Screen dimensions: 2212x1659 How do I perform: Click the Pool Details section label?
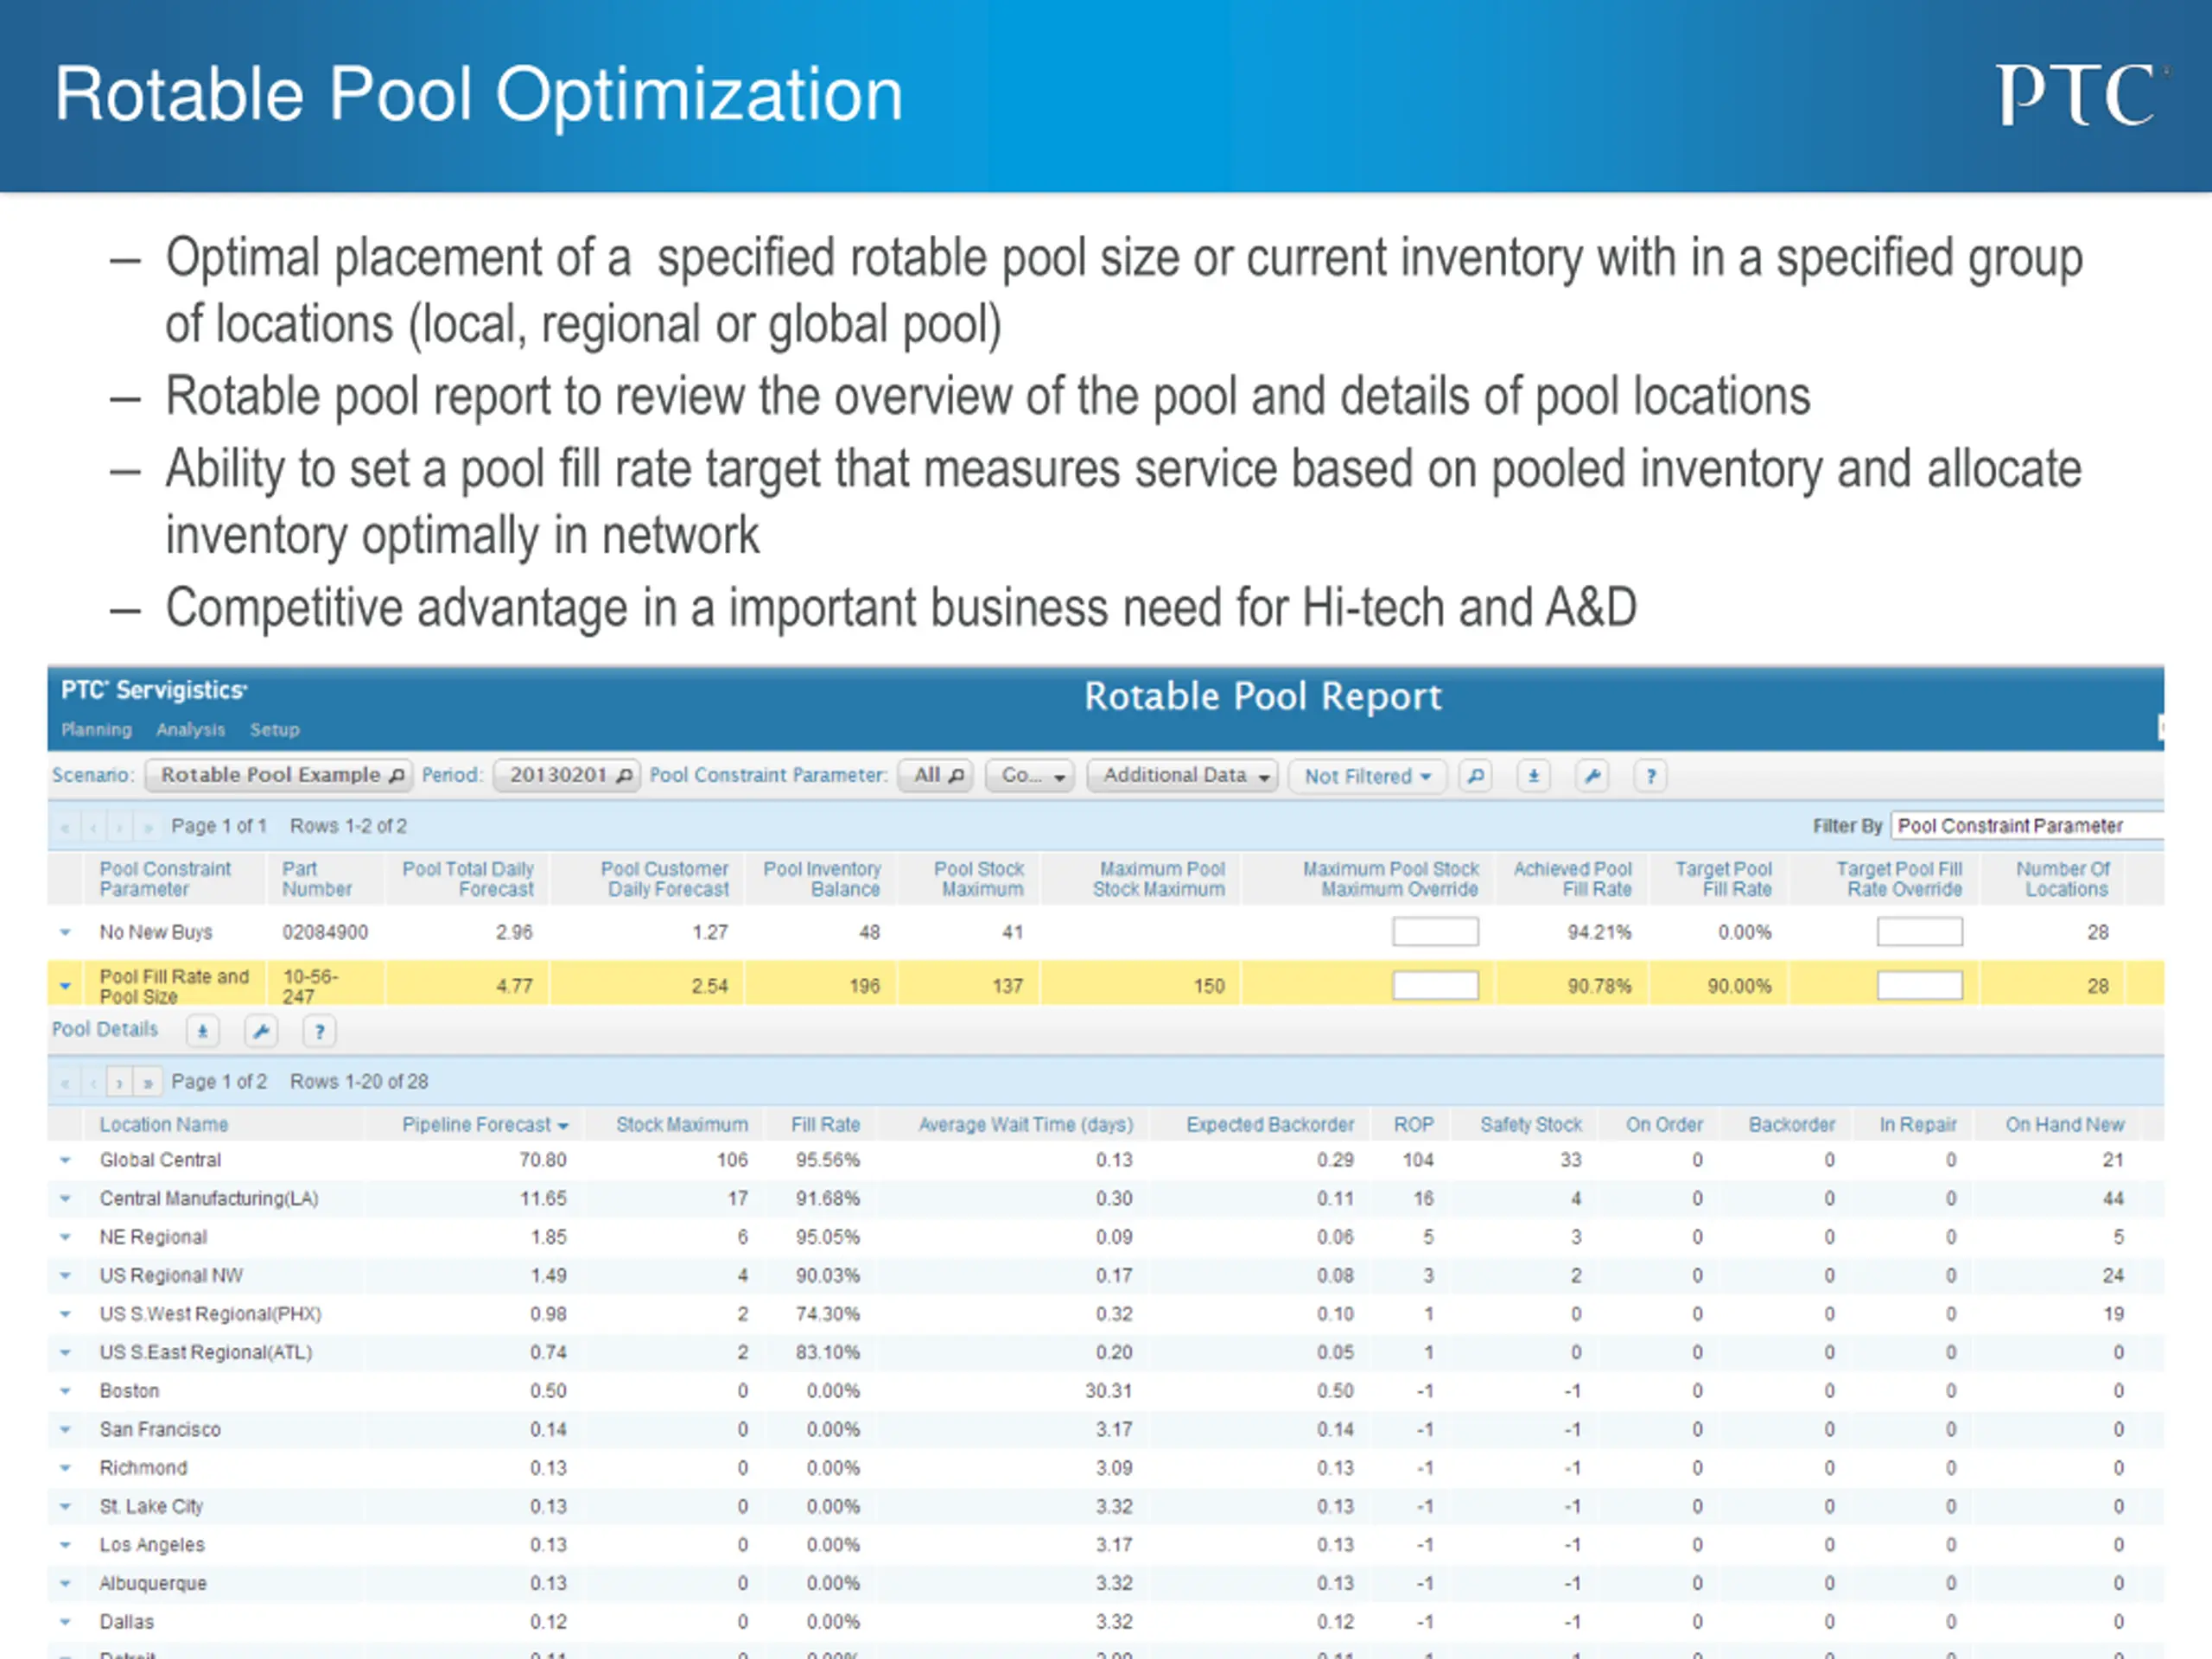click(105, 1029)
